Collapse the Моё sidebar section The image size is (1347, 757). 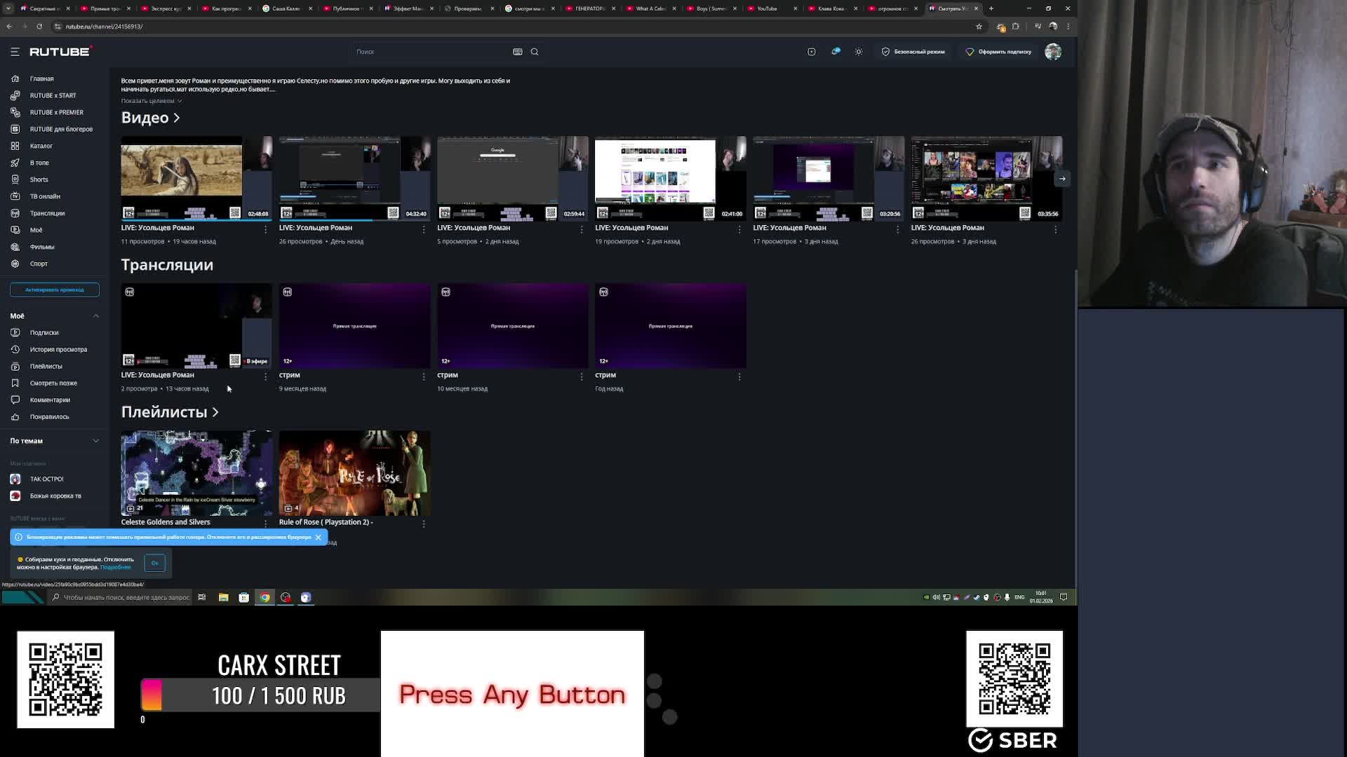click(x=96, y=316)
